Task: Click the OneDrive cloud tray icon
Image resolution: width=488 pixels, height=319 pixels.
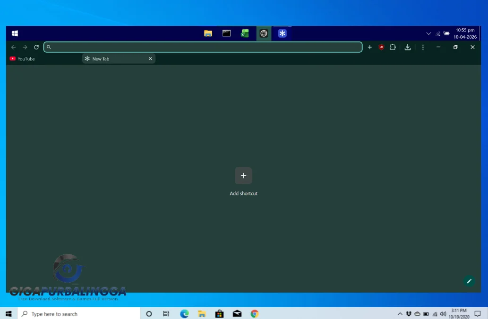Action: (x=417, y=314)
